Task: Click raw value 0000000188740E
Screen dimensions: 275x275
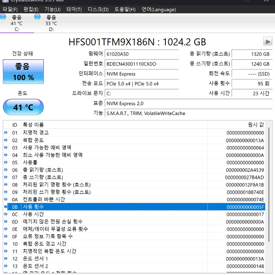Action: (x=245, y=192)
